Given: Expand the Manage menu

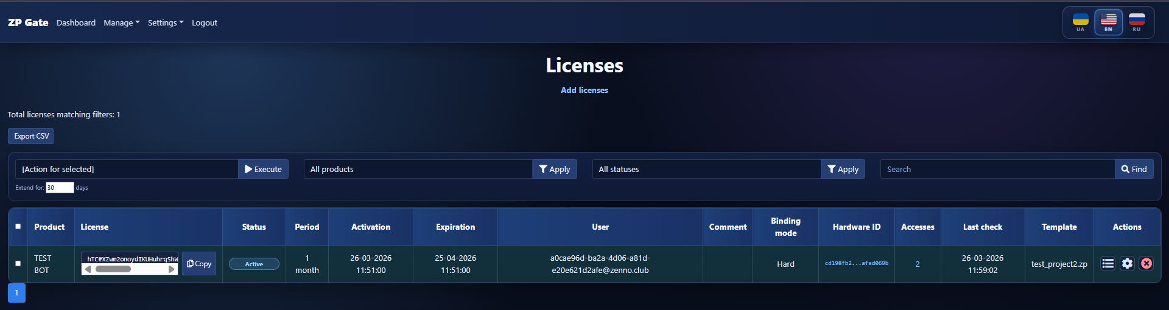Looking at the screenshot, I should (x=121, y=22).
